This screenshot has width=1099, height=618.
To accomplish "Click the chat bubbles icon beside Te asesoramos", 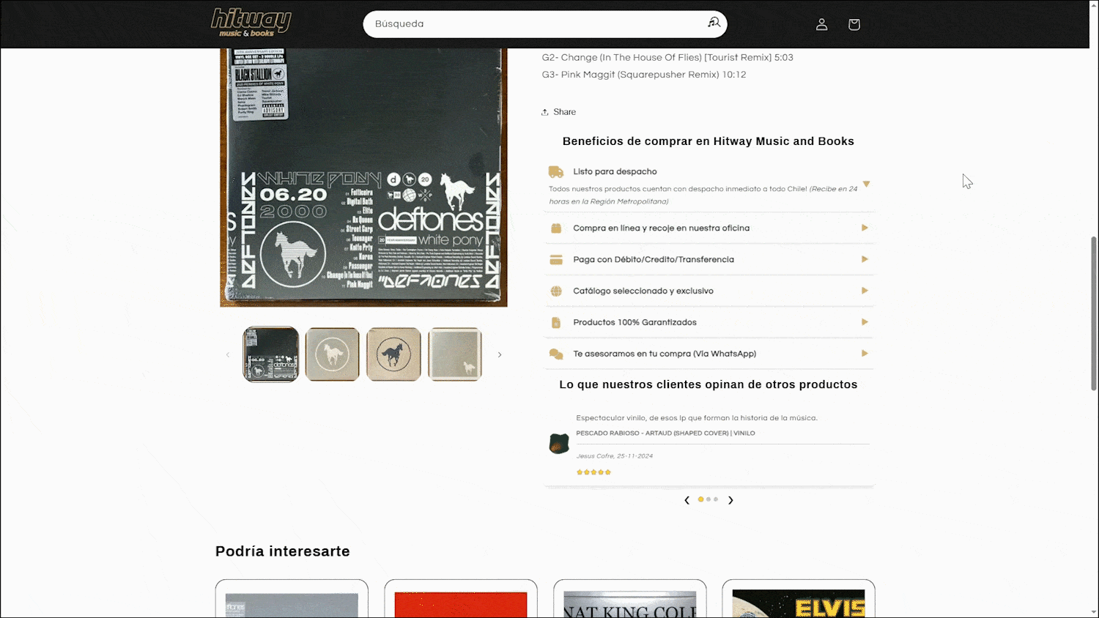I will (556, 354).
